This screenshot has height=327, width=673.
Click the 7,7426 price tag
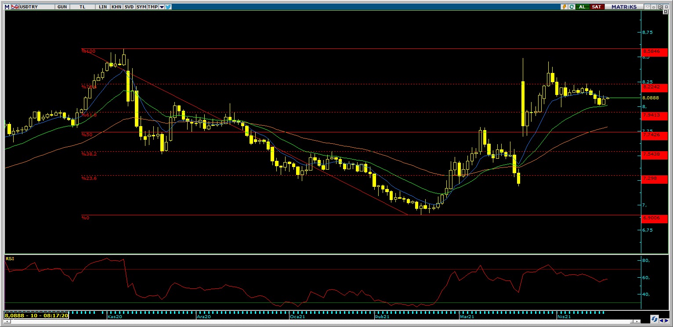coord(654,135)
